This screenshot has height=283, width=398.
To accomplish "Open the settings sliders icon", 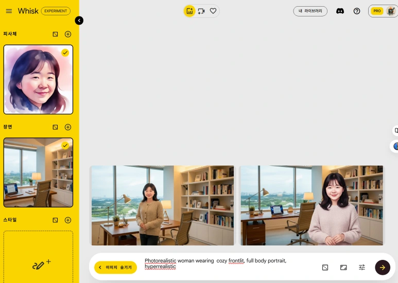I will 362,267.
